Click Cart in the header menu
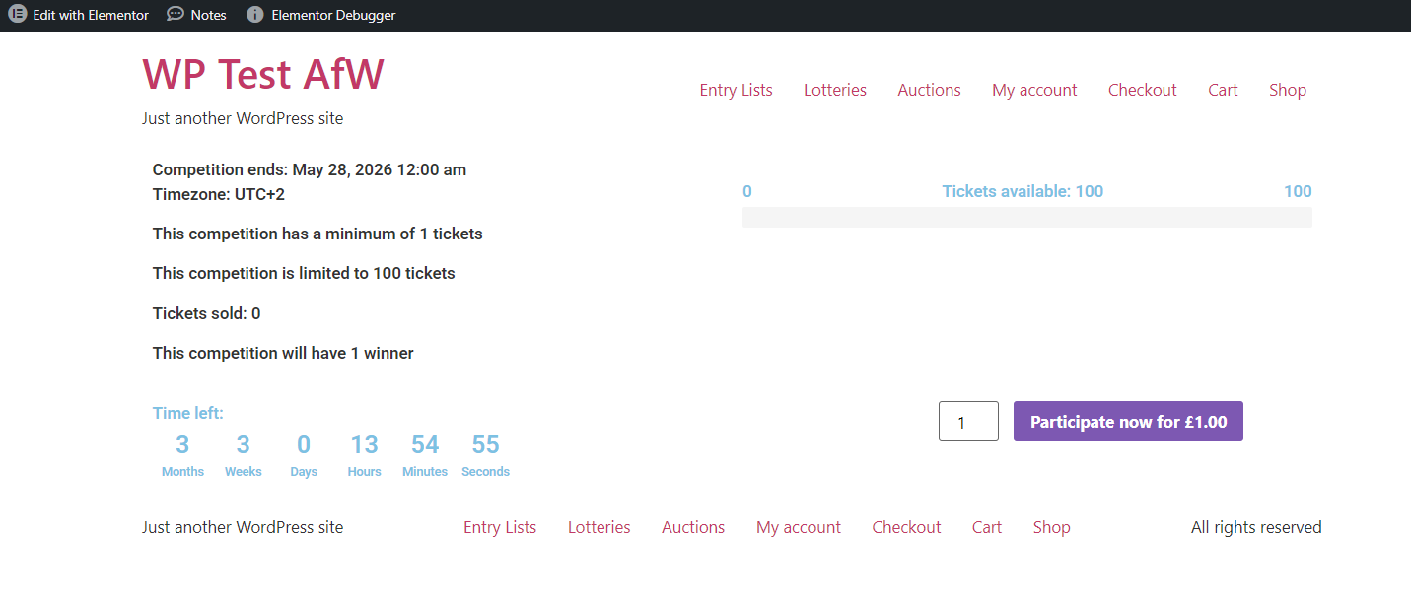The image size is (1411, 602). click(1222, 90)
